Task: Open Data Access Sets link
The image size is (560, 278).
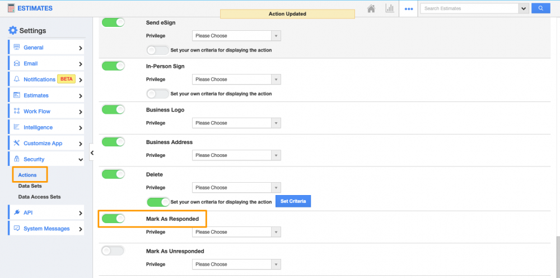Action: 39,197
